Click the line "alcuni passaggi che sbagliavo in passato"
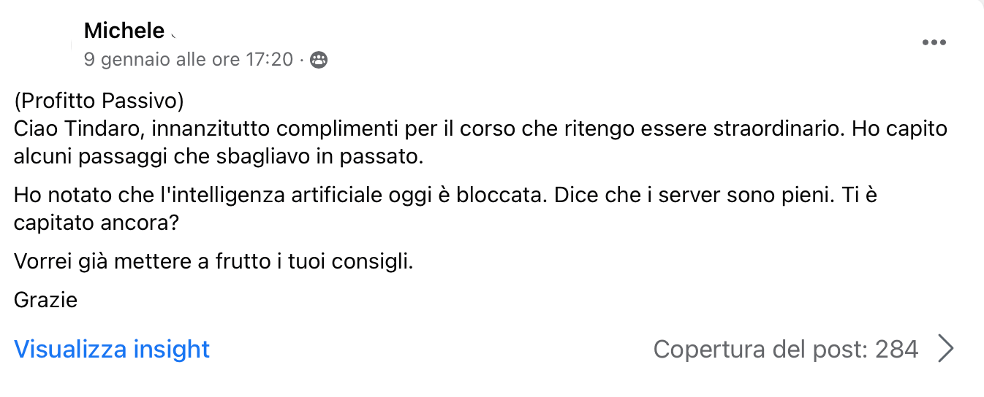984x397 pixels. [219, 156]
